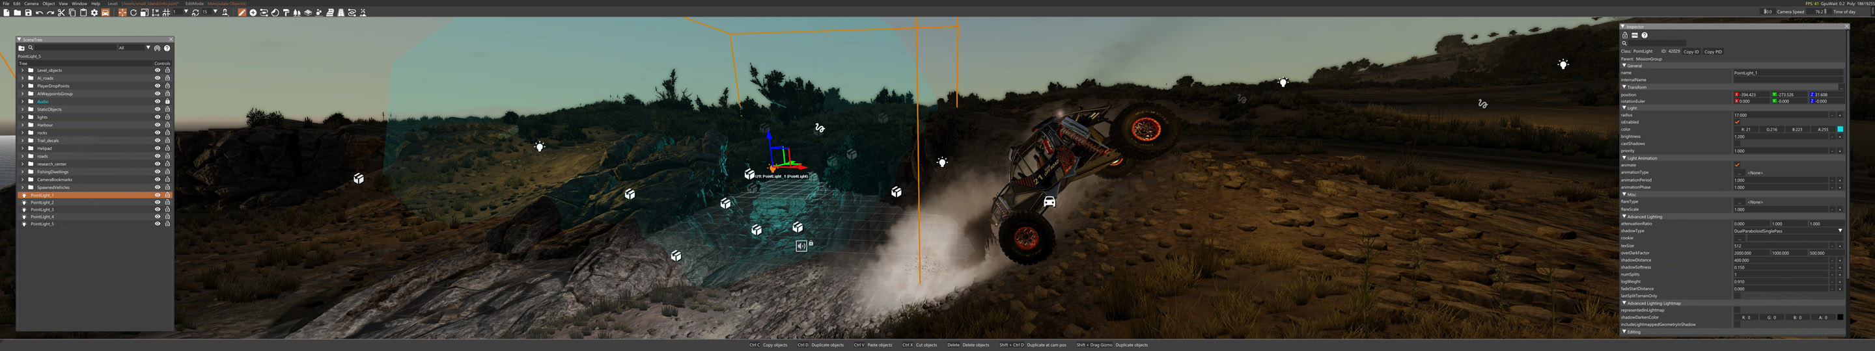Collapse the General section in Inspector
The height and width of the screenshot is (351, 1875).
[1624, 66]
